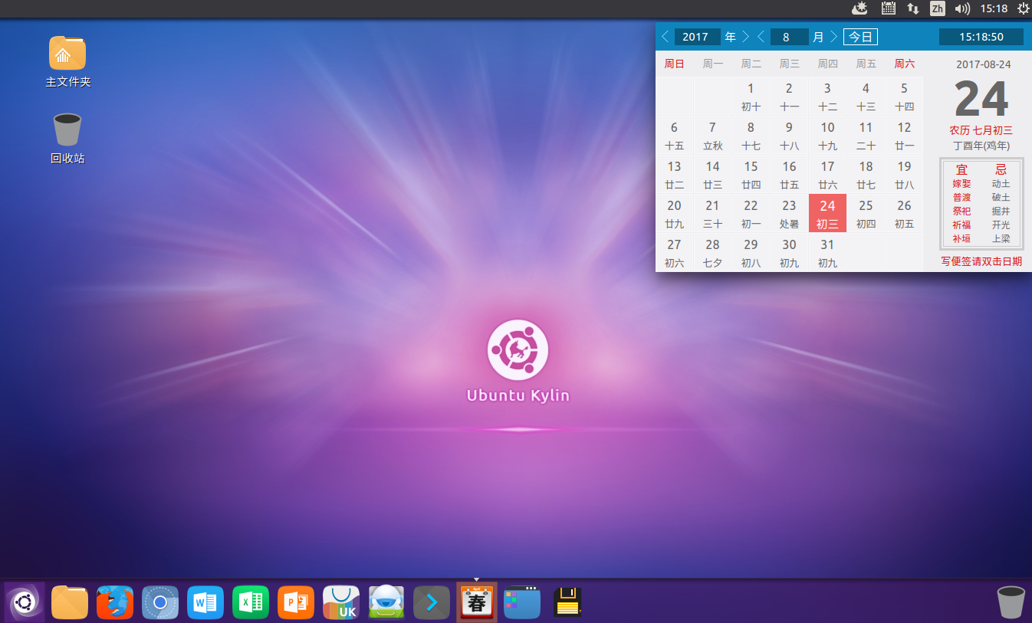Open the 回收站 desktop trash
The image size is (1032, 623).
coord(67,139)
